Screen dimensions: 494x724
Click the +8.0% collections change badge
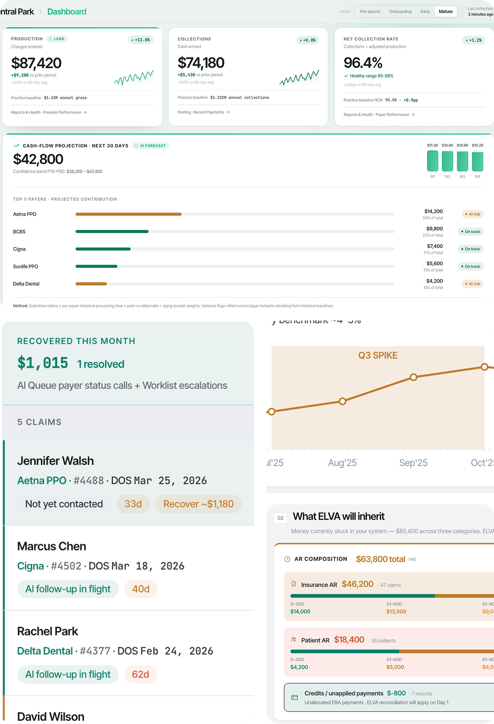[x=308, y=40]
